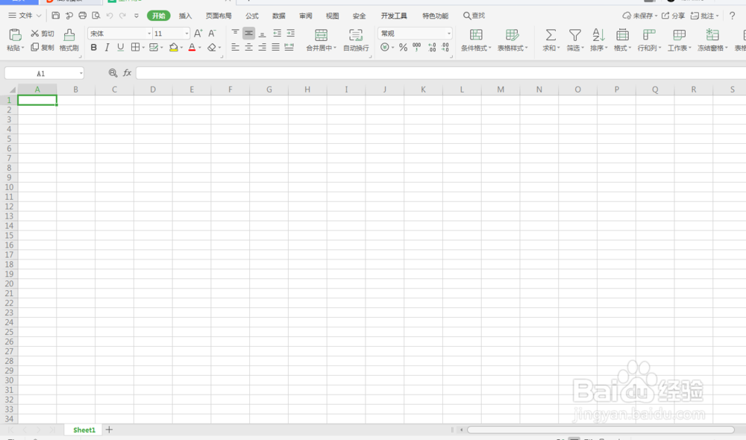Viewport: 746px width, 440px height.
Task: Click the Find (查找) search button
Action: (x=474, y=16)
